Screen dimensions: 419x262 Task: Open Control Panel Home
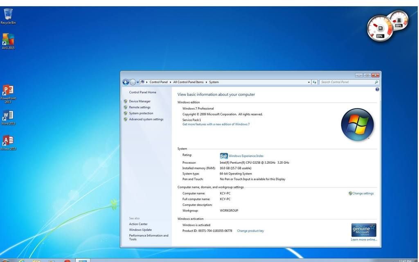click(142, 92)
